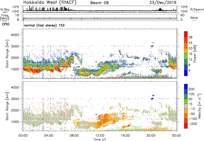Click the '08:00' time axis label
The width and height of the screenshot is (204, 141).
(74, 136)
